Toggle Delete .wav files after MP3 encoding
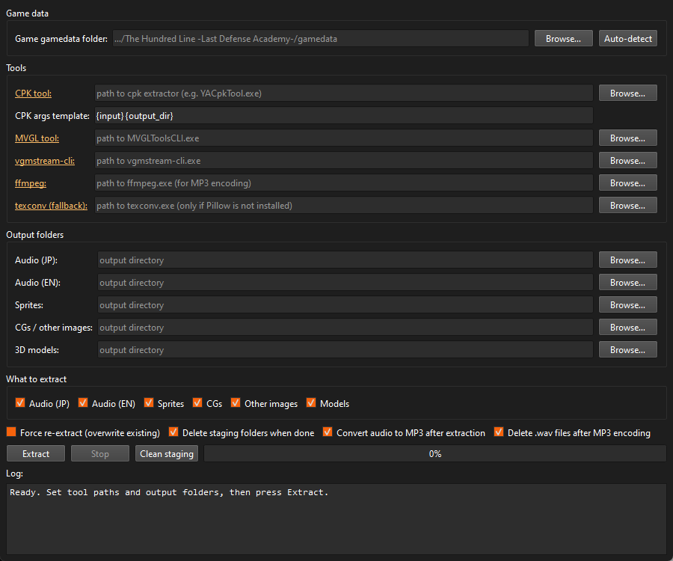Viewport: 673px width, 561px height. point(499,432)
